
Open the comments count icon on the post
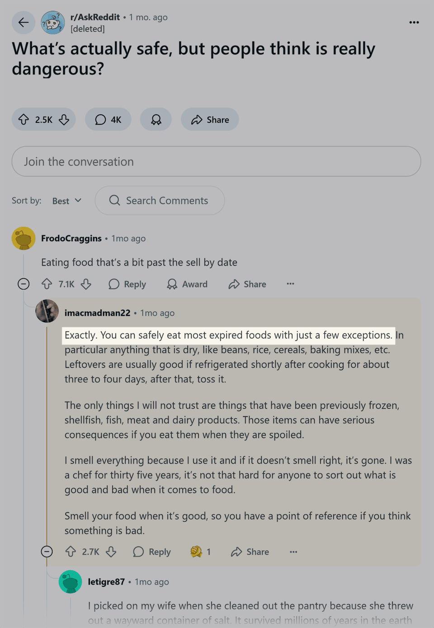tap(100, 119)
